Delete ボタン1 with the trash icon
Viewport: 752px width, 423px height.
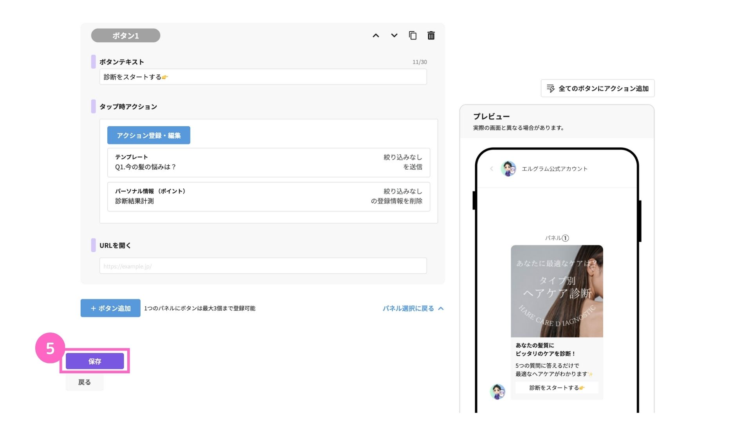tap(431, 36)
